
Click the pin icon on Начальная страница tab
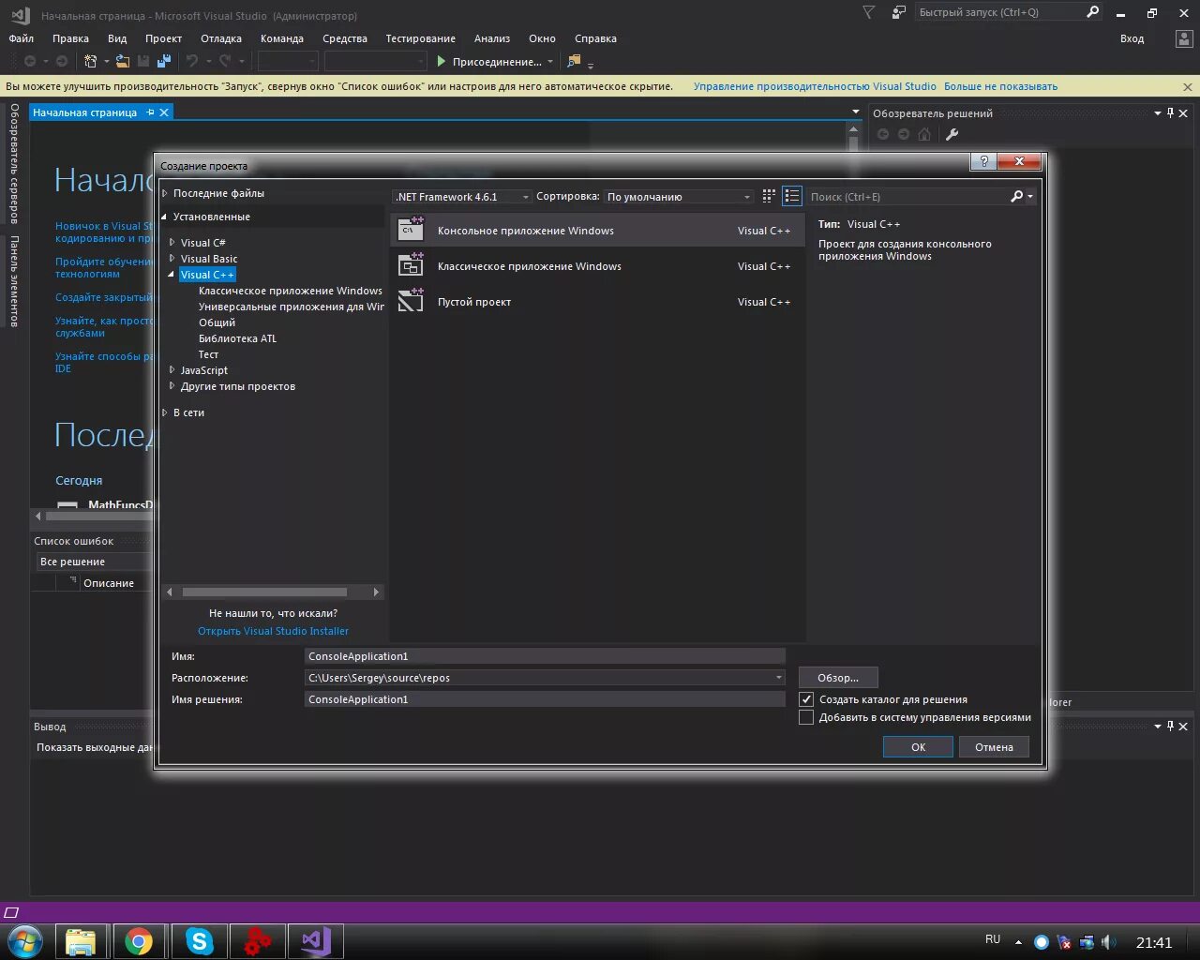[150, 112]
